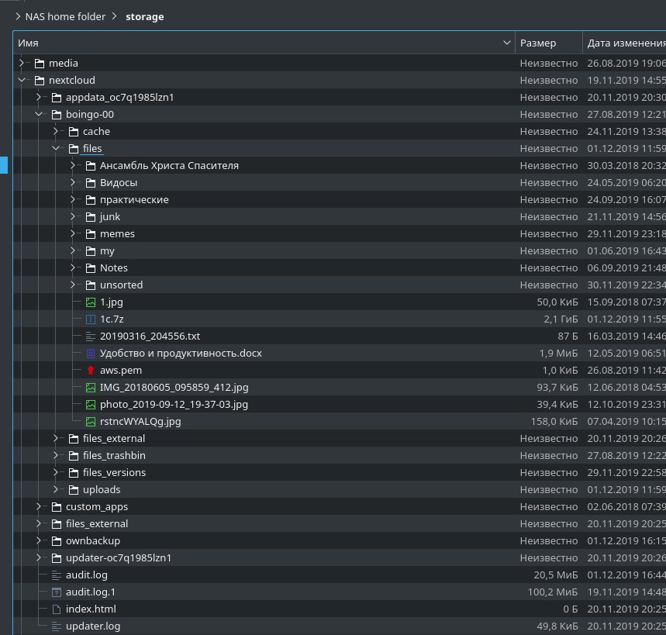Open breadcrumb arrow before storage
666x635 pixels.
pyautogui.click(x=114, y=16)
